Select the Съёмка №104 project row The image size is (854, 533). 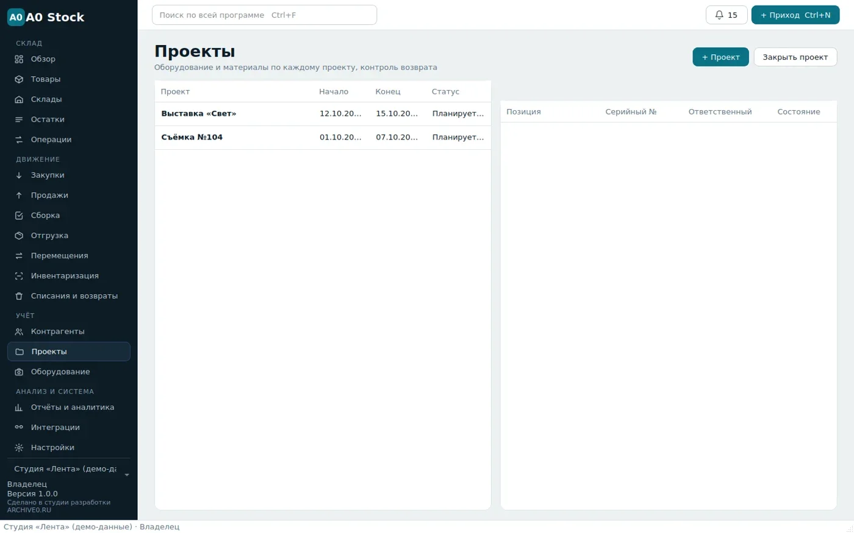tap(323, 138)
